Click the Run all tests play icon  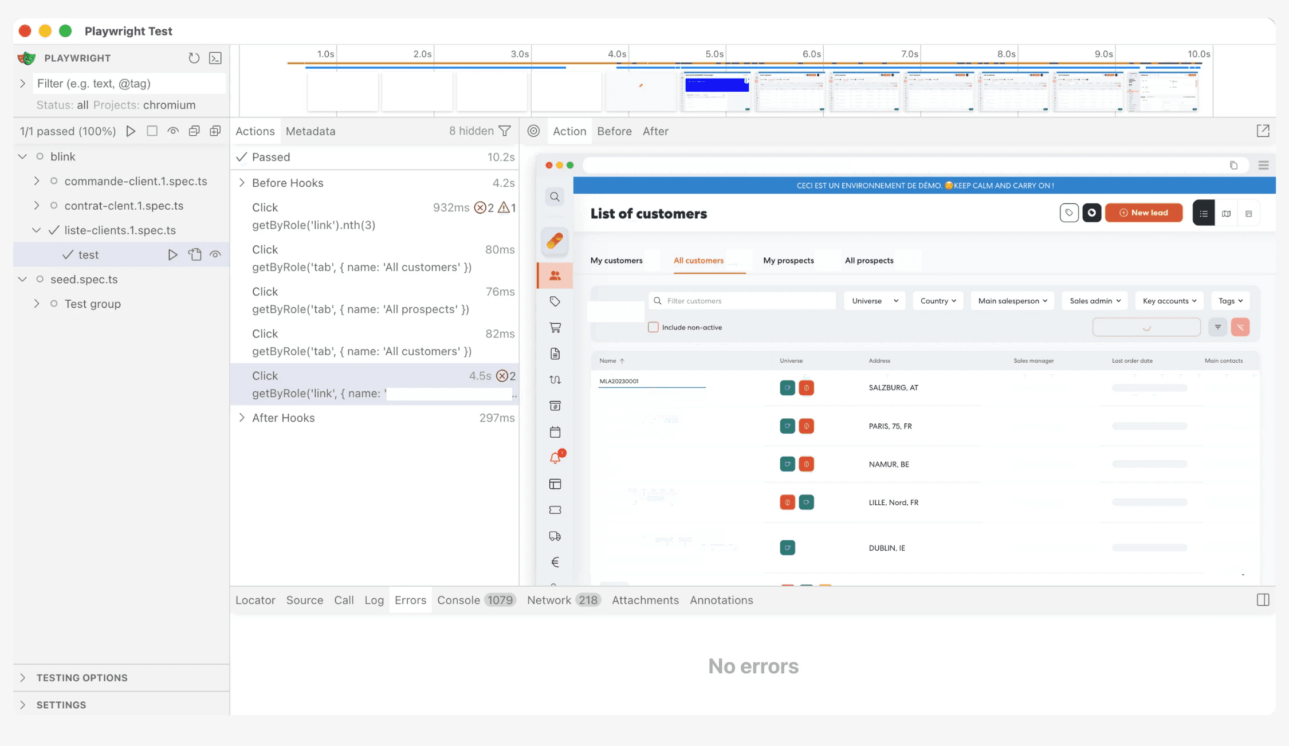[131, 131]
